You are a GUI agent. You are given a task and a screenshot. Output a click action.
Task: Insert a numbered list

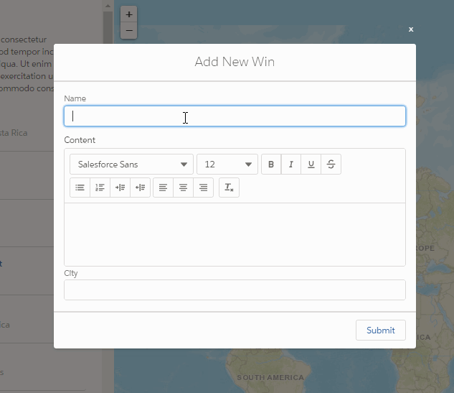tap(100, 188)
